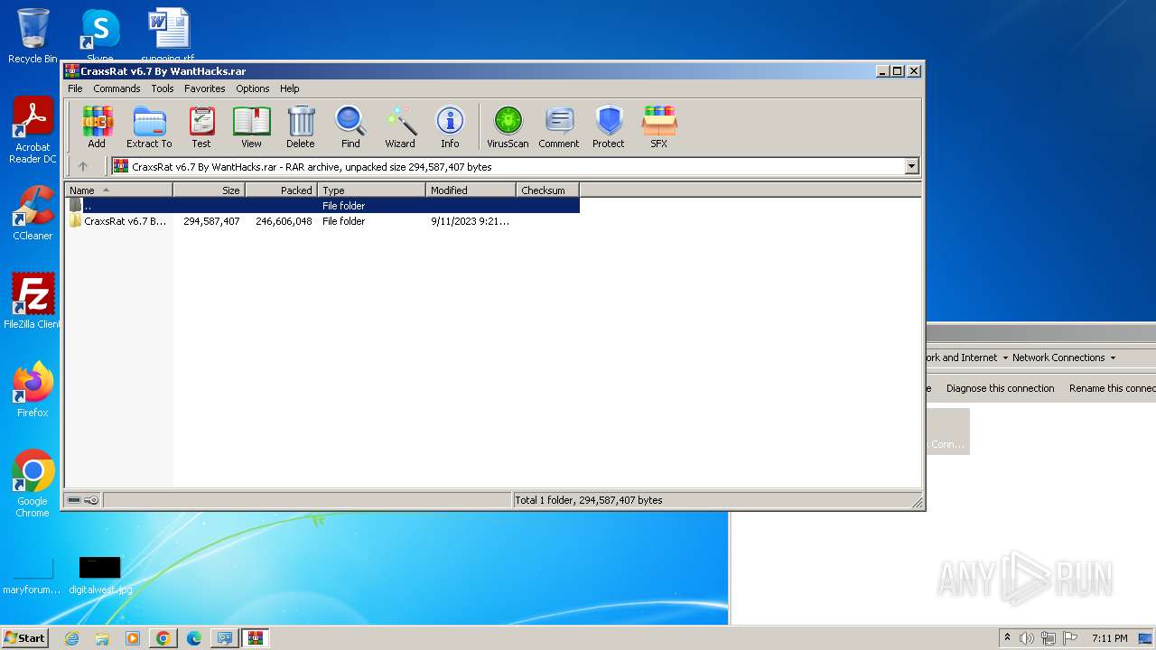Open Acrobat Reader DC shortcut

pyautogui.click(x=33, y=130)
